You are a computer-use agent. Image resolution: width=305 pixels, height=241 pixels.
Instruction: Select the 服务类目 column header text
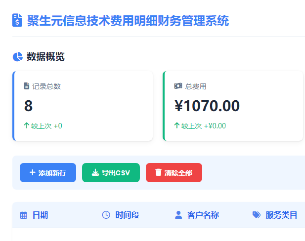[x=281, y=215]
